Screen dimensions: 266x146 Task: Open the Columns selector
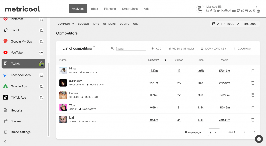coord(242,48)
